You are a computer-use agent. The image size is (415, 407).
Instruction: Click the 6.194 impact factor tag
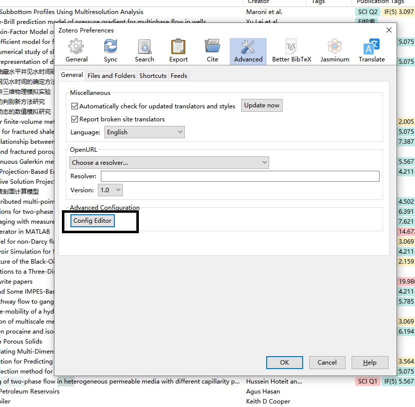(406, 331)
